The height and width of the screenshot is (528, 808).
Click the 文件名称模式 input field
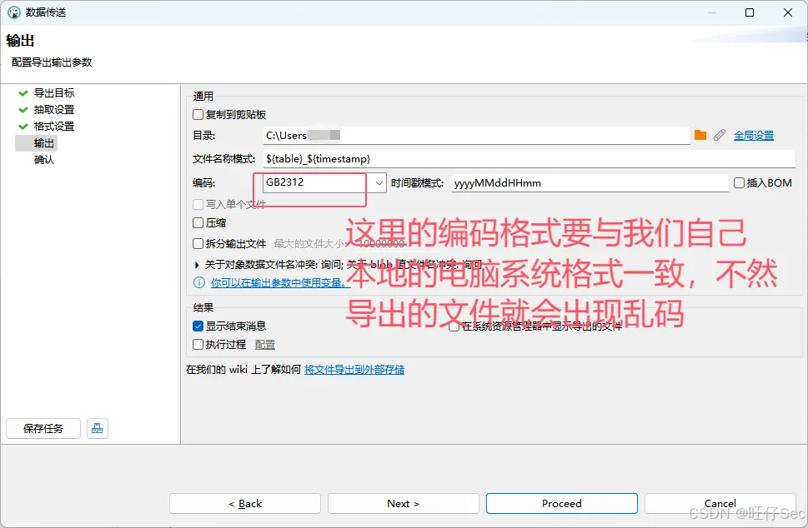coord(529,159)
